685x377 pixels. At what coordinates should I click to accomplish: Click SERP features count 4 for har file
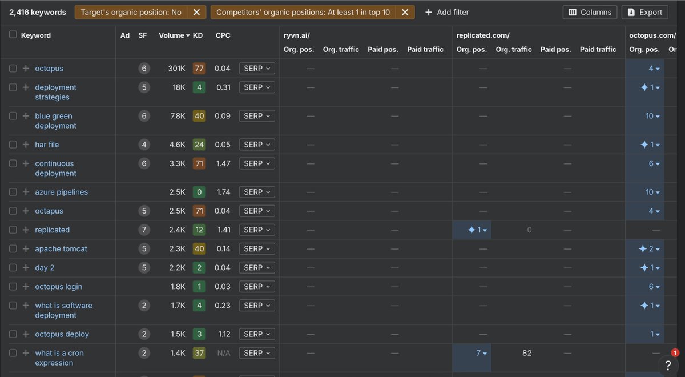pos(144,145)
